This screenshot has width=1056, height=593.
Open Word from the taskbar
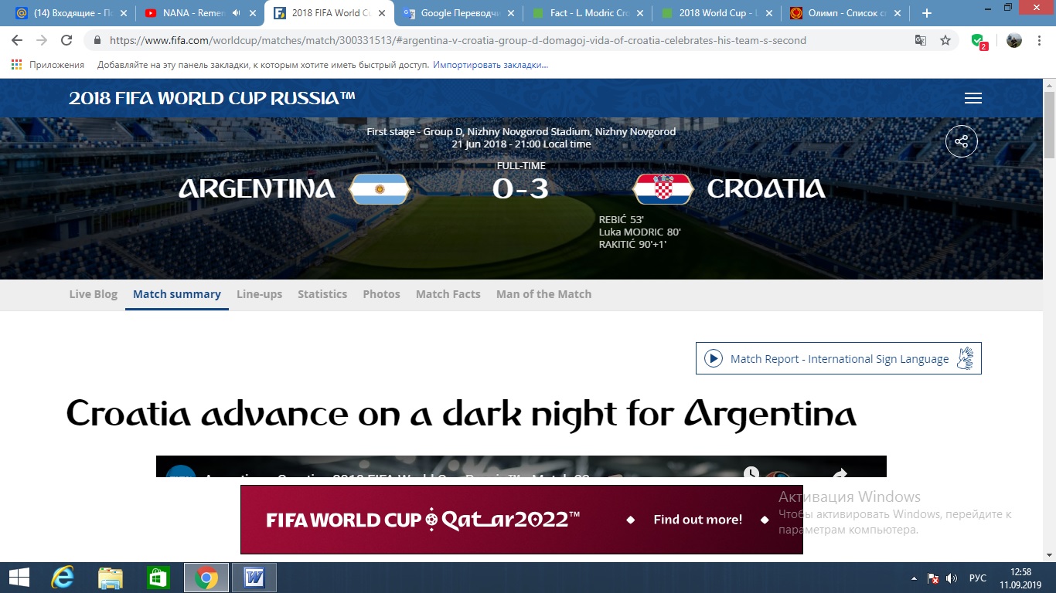(x=254, y=578)
